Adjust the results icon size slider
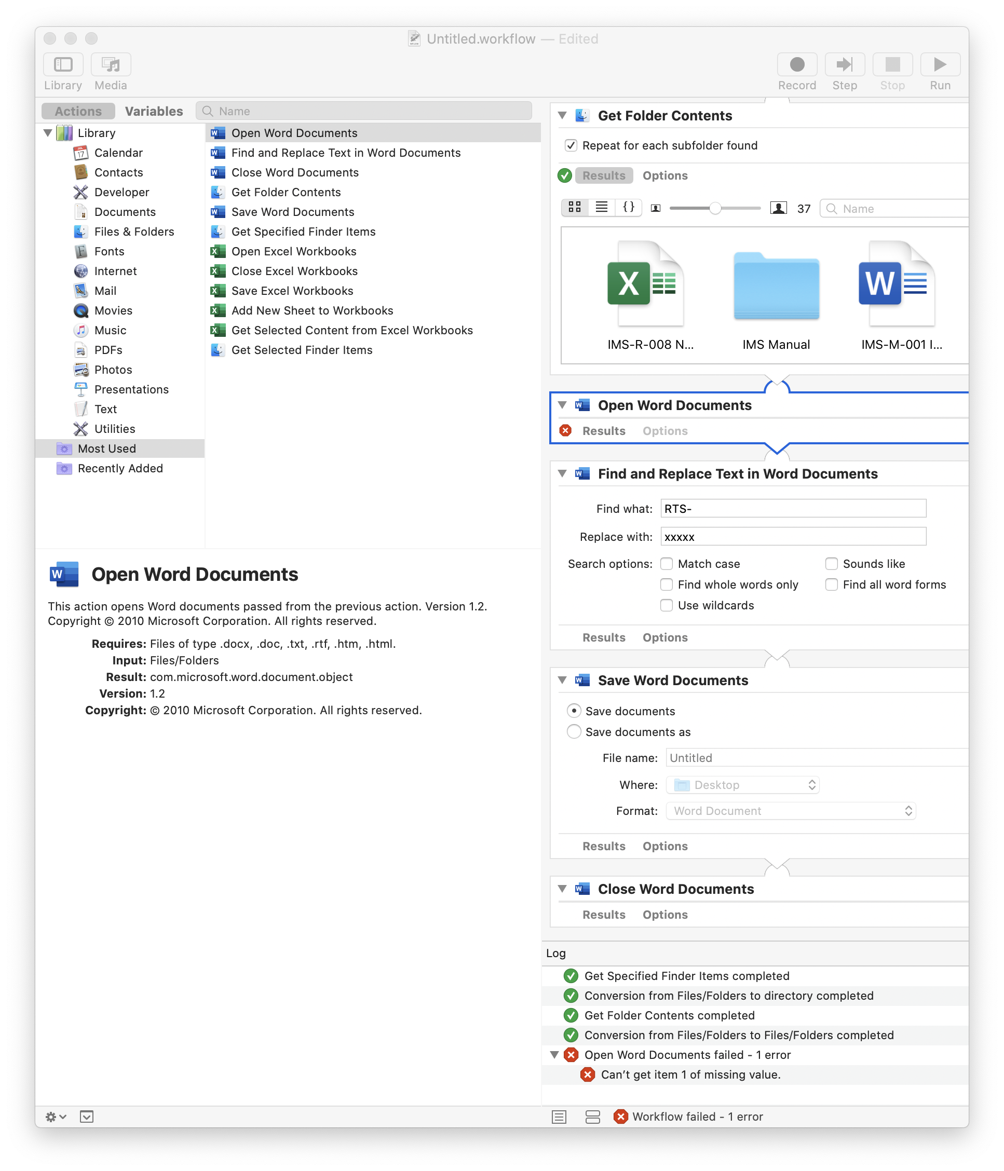 point(715,209)
